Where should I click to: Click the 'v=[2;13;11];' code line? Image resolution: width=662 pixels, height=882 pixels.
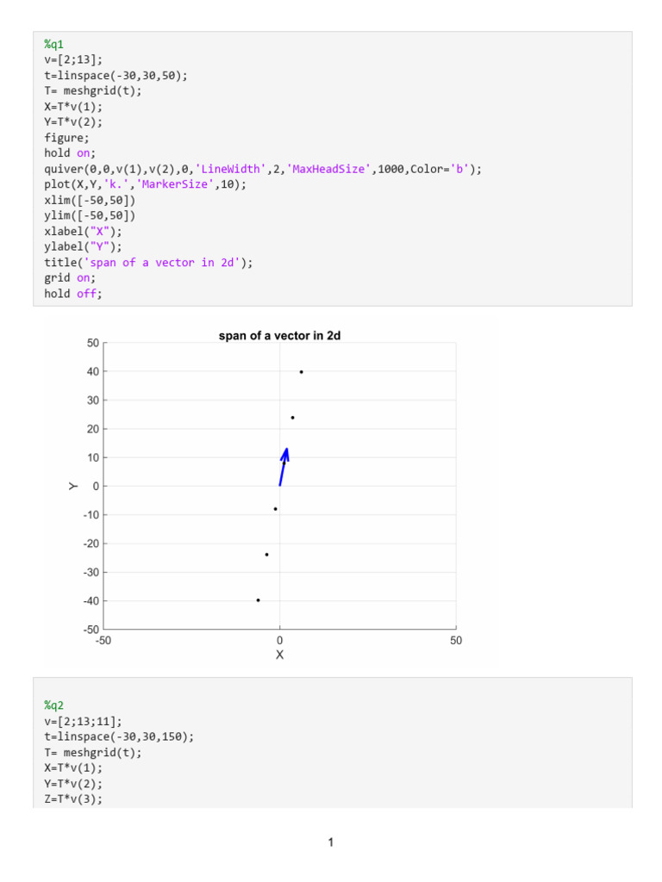[x=83, y=721]
